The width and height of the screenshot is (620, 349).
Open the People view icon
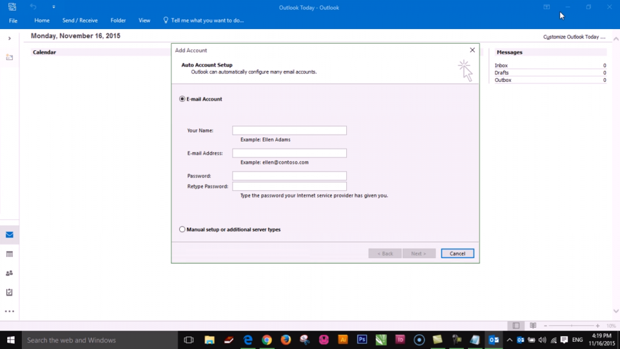pos(10,273)
